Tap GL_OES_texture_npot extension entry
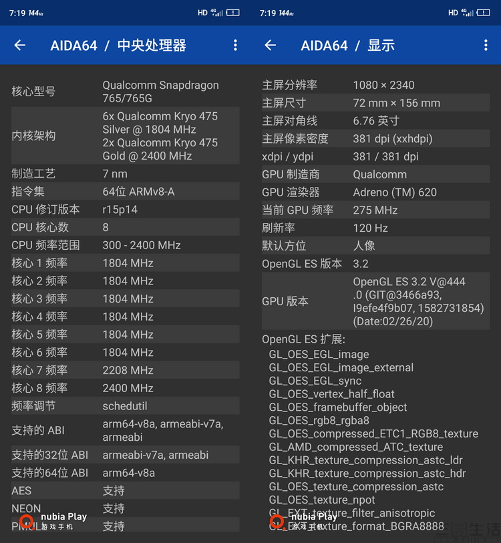Viewport: 501px width, 543px height. pyautogui.click(x=322, y=500)
